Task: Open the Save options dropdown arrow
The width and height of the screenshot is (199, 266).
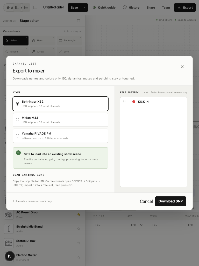Action: pos(84,8)
